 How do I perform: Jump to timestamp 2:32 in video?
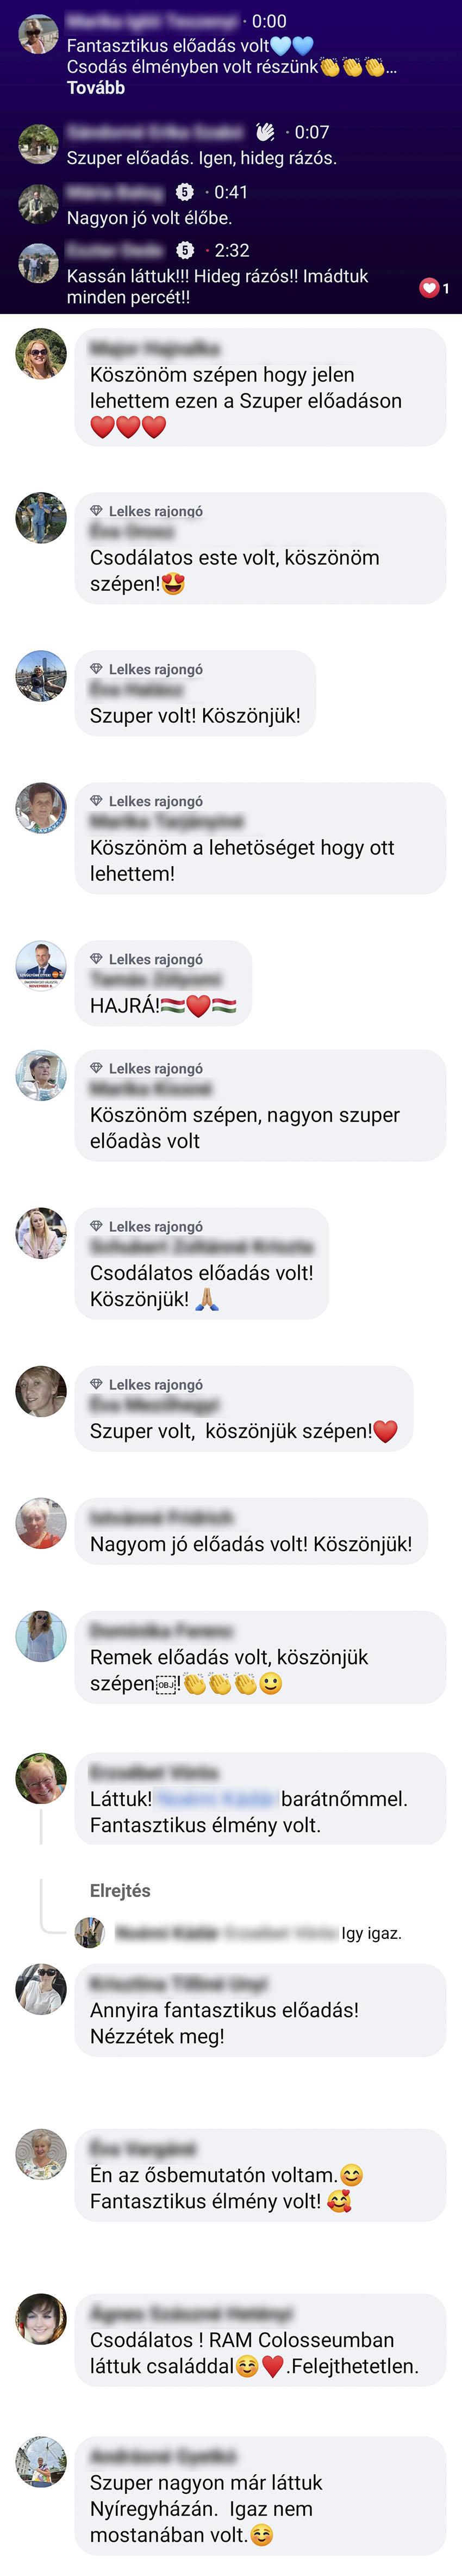pos(232,250)
